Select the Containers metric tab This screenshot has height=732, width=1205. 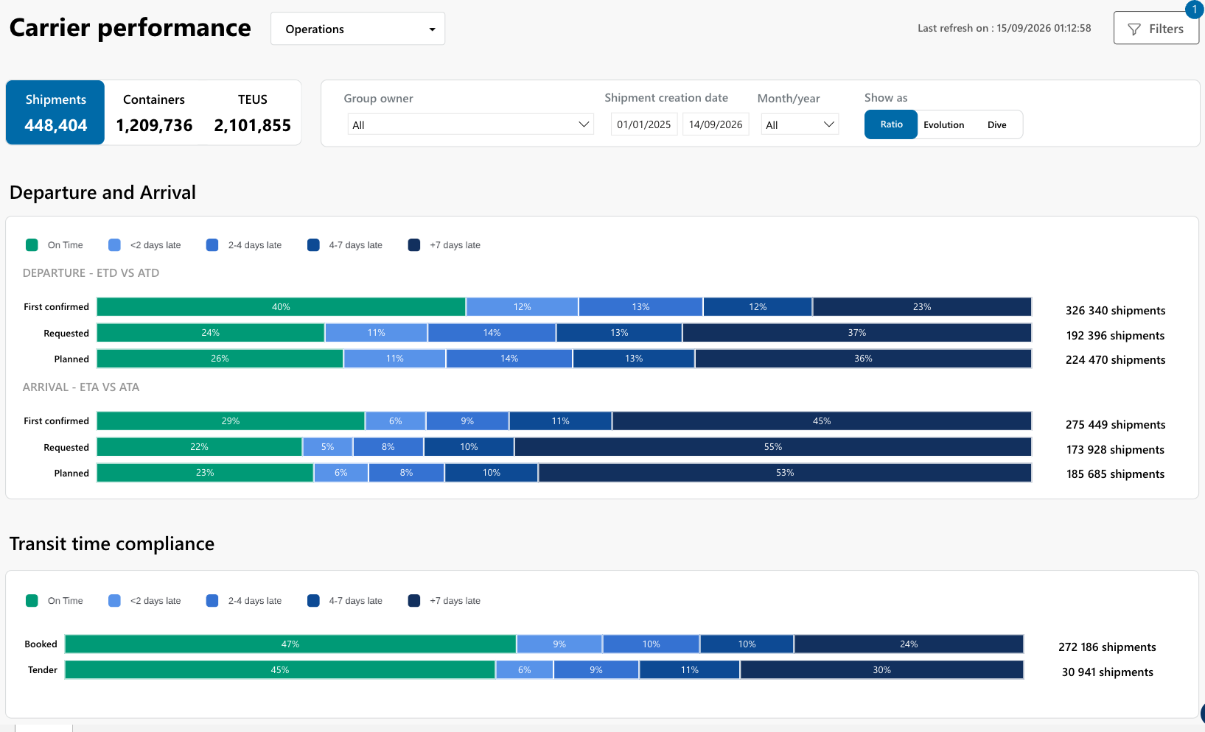click(154, 113)
